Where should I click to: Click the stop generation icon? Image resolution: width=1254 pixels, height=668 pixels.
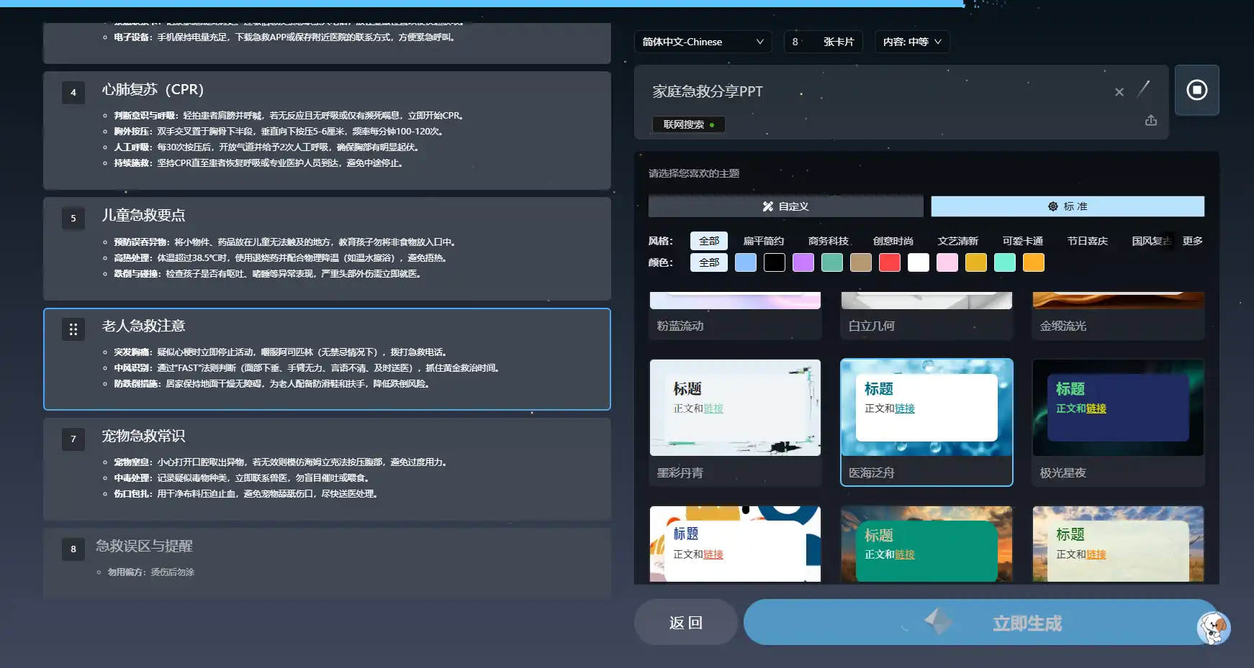[1197, 90]
